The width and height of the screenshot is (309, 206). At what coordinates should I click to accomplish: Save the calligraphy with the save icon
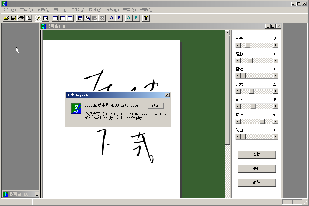point(14,18)
